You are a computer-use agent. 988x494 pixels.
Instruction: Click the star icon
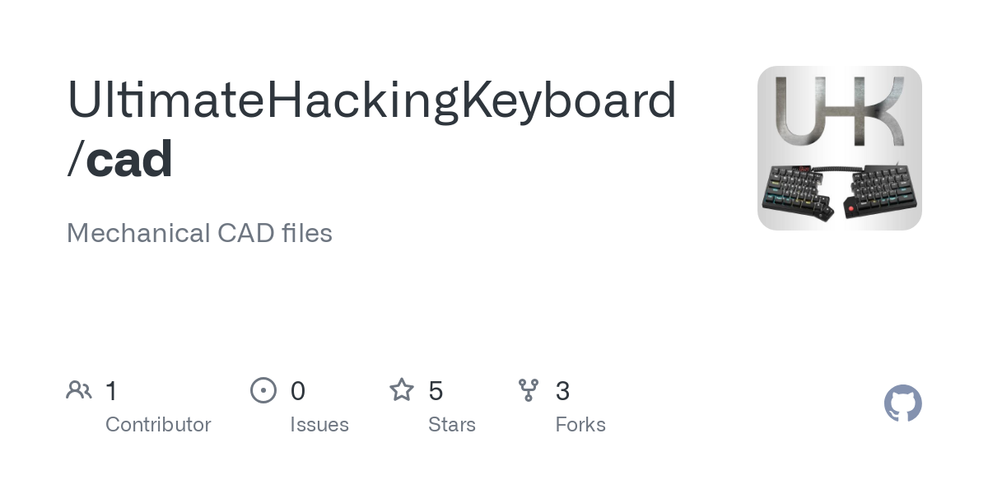pos(402,390)
